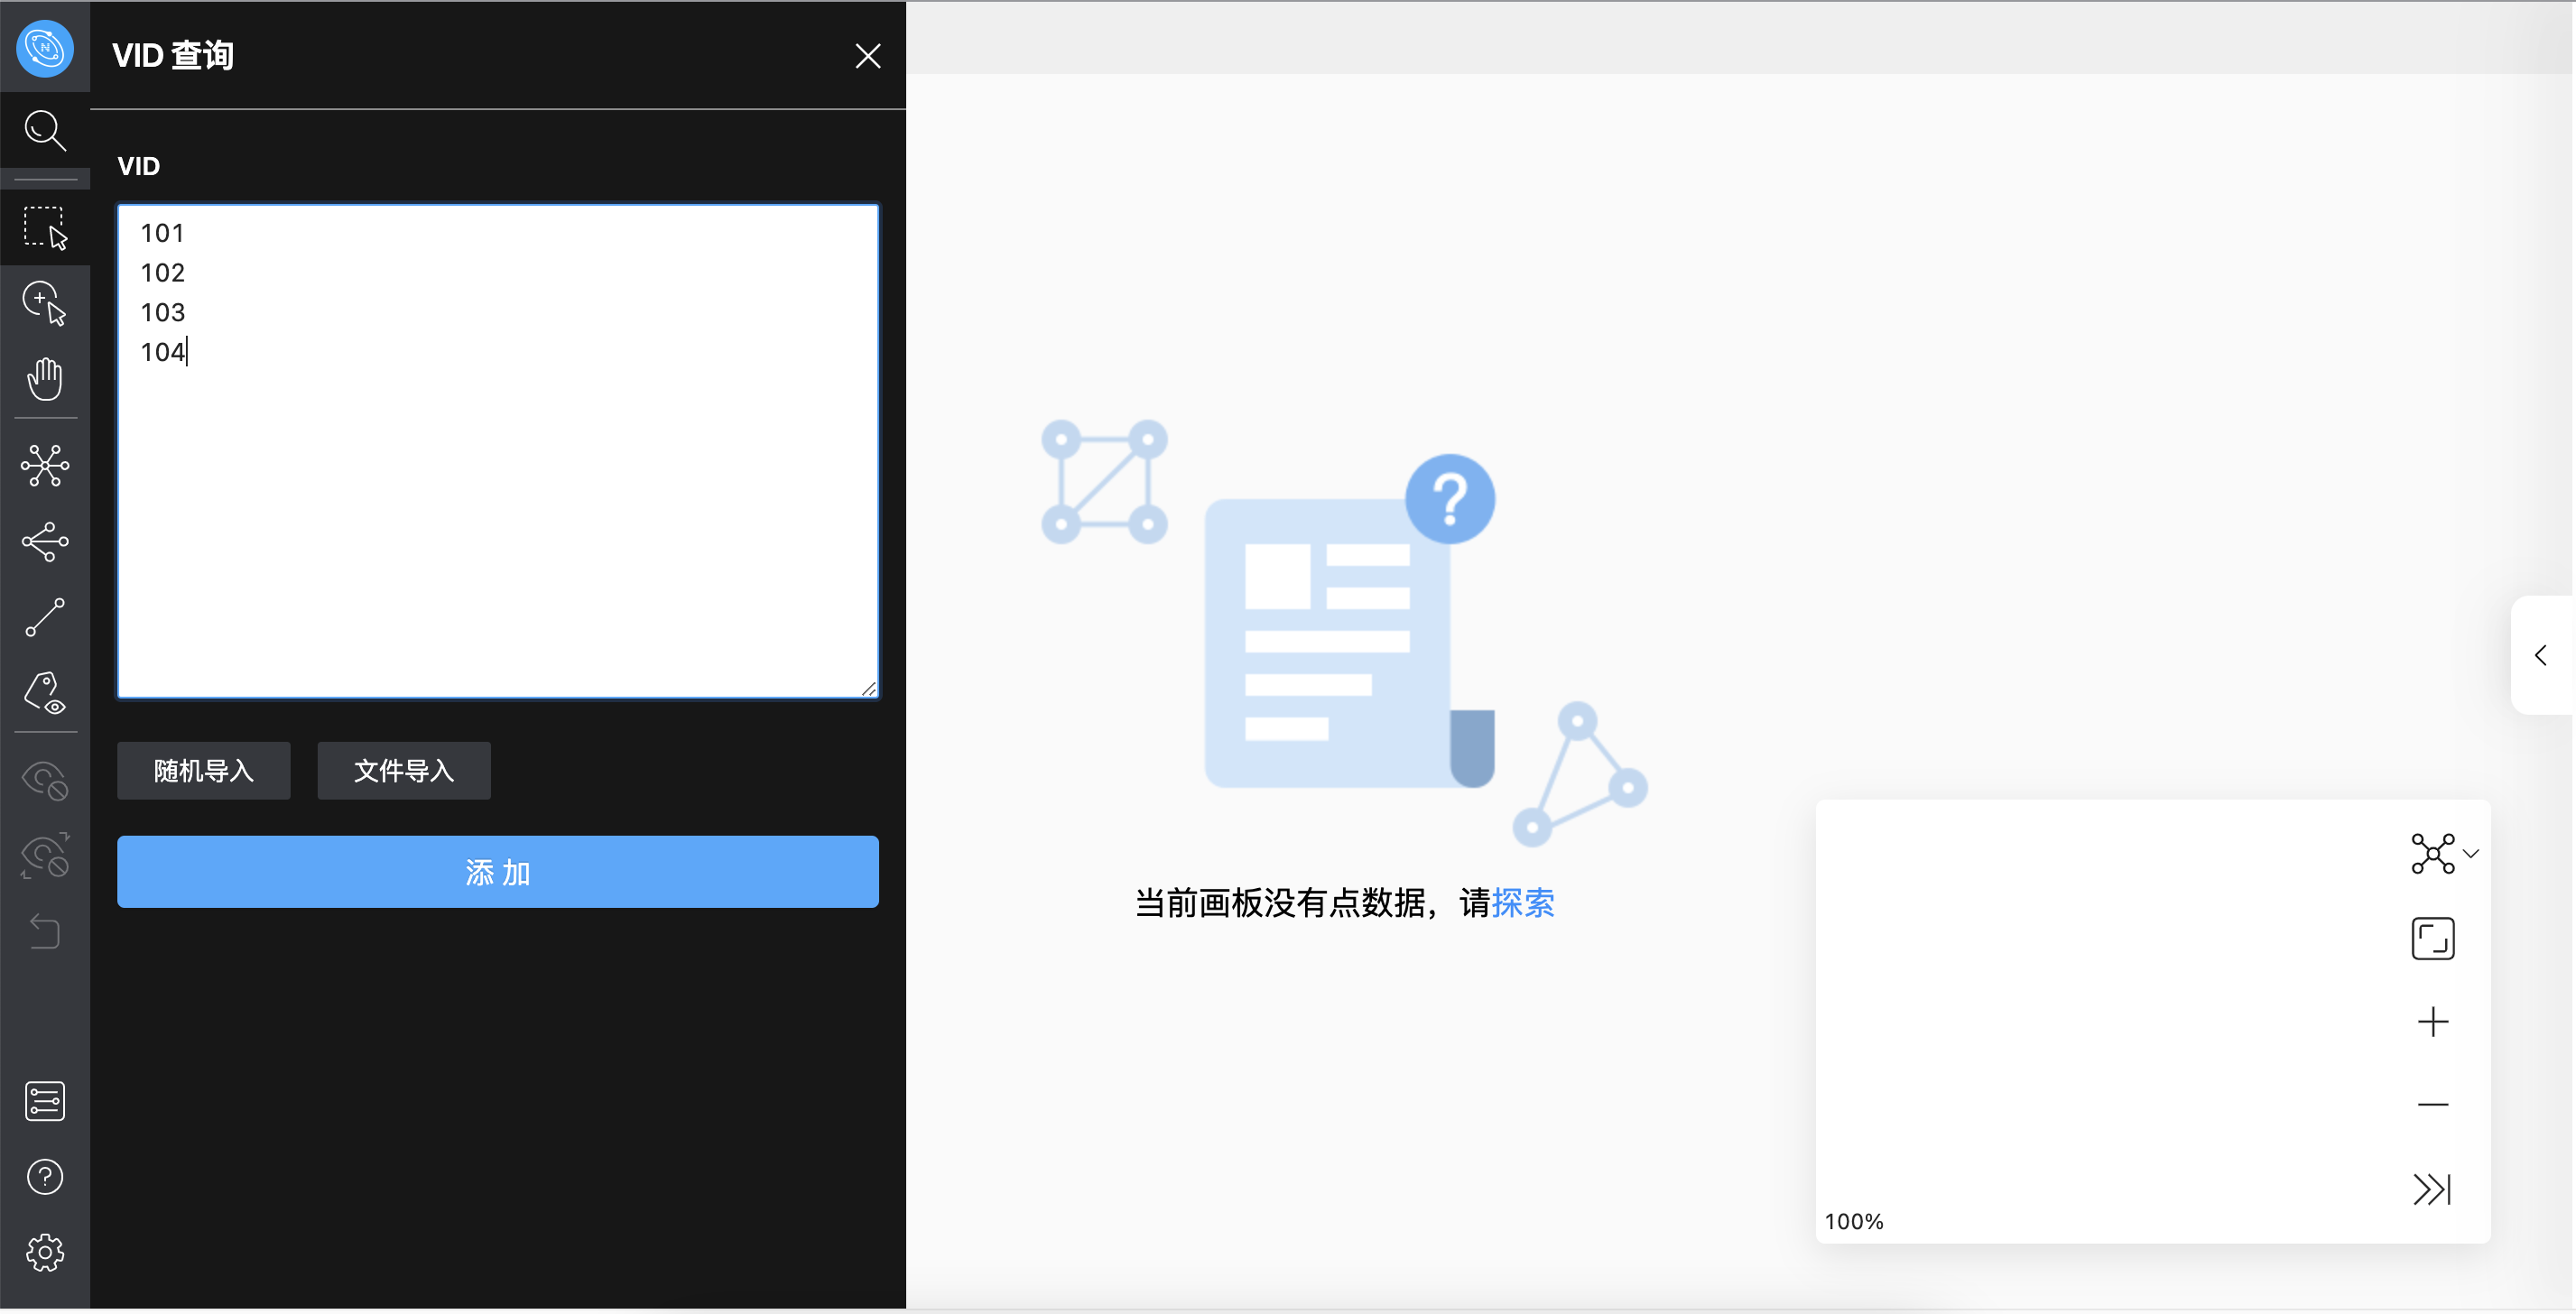Open the settings gear icon
2576x1314 pixels.
tap(45, 1252)
